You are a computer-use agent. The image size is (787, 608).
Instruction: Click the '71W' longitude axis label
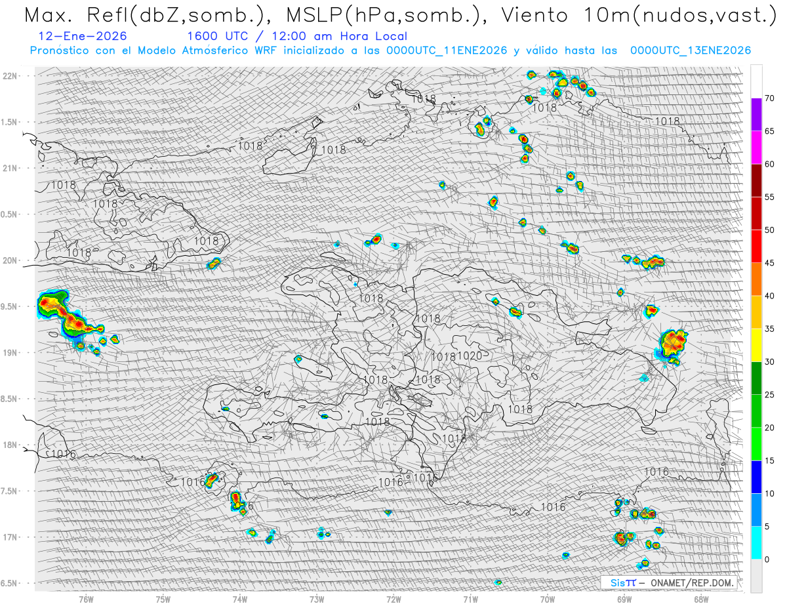click(x=470, y=599)
